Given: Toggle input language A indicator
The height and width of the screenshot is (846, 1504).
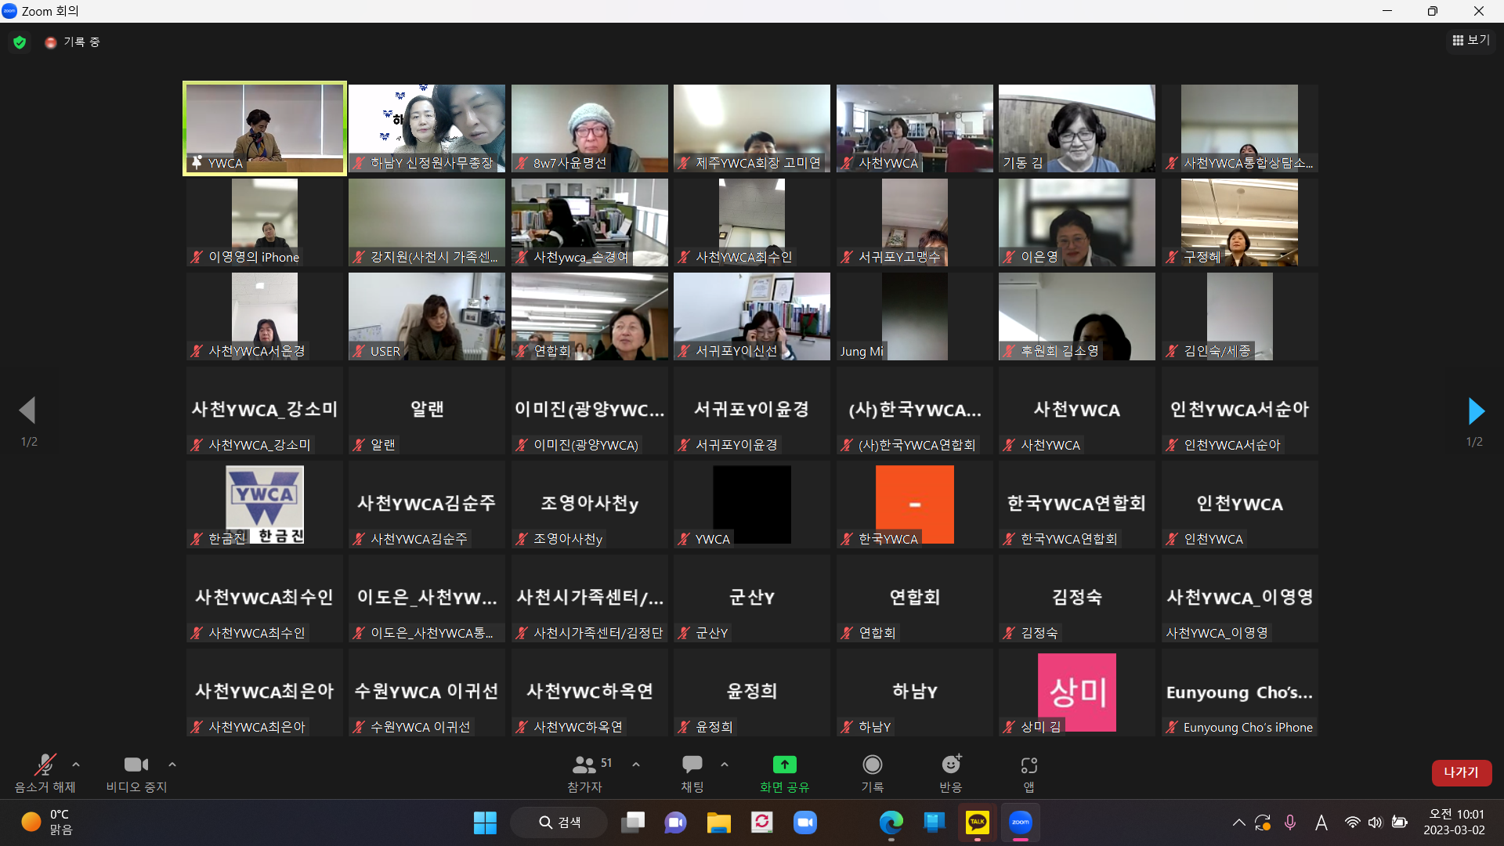Looking at the screenshot, I should pos(1321,822).
